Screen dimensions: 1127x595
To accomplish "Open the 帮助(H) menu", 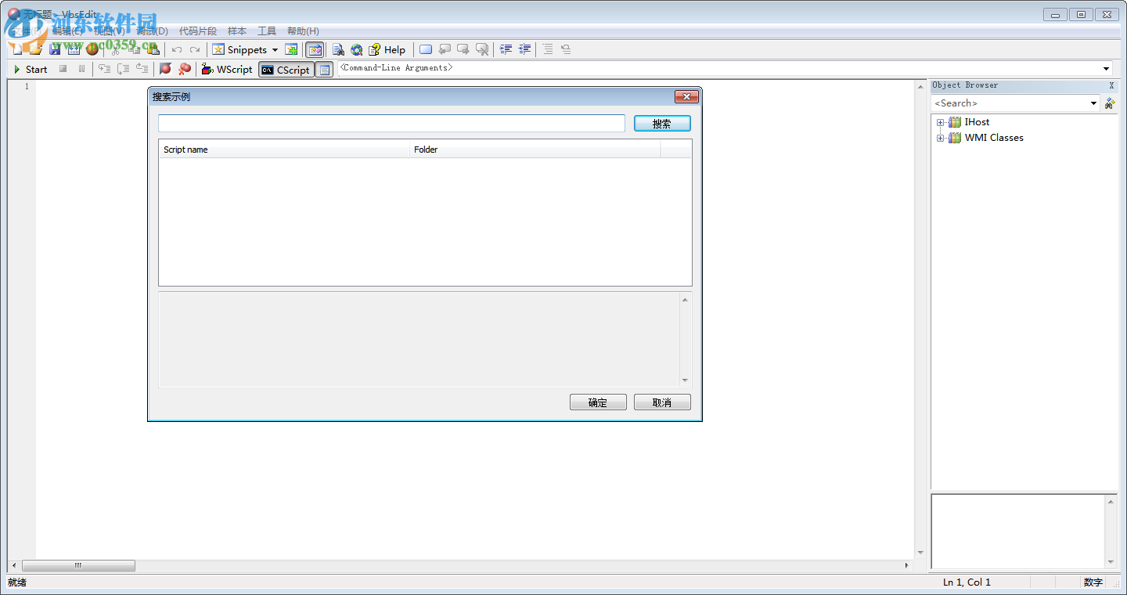I will pyautogui.click(x=303, y=31).
